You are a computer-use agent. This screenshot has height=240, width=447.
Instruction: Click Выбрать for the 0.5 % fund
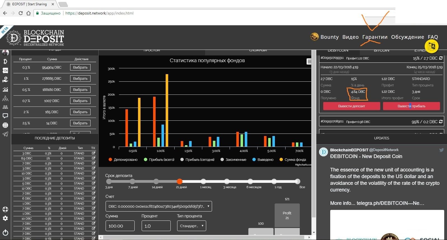tap(80, 89)
